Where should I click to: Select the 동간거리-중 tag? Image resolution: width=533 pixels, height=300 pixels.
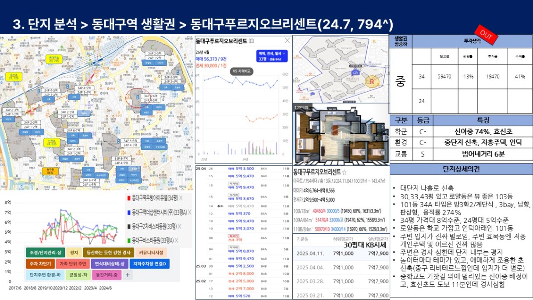(x=107, y=275)
